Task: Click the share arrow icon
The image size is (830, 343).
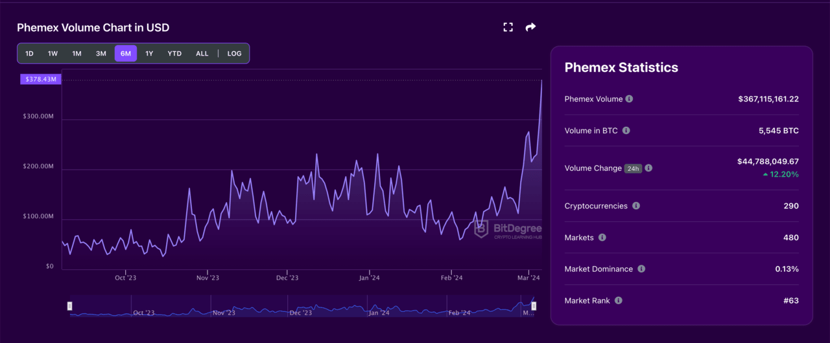Action: pos(530,27)
